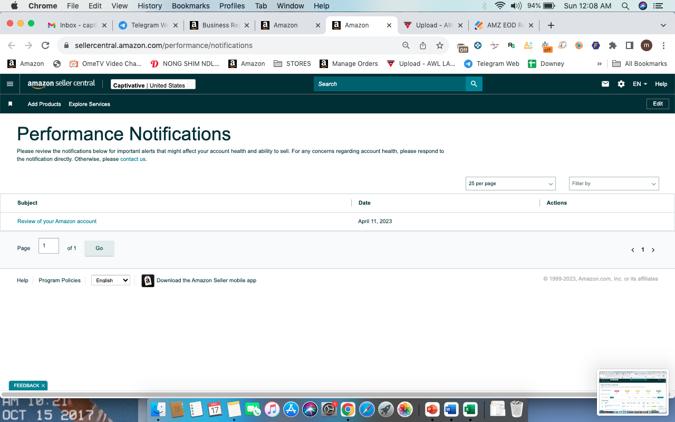This screenshot has width=675, height=422.
Task: Click the Amazon app logo in the footer
Action: point(148,281)
